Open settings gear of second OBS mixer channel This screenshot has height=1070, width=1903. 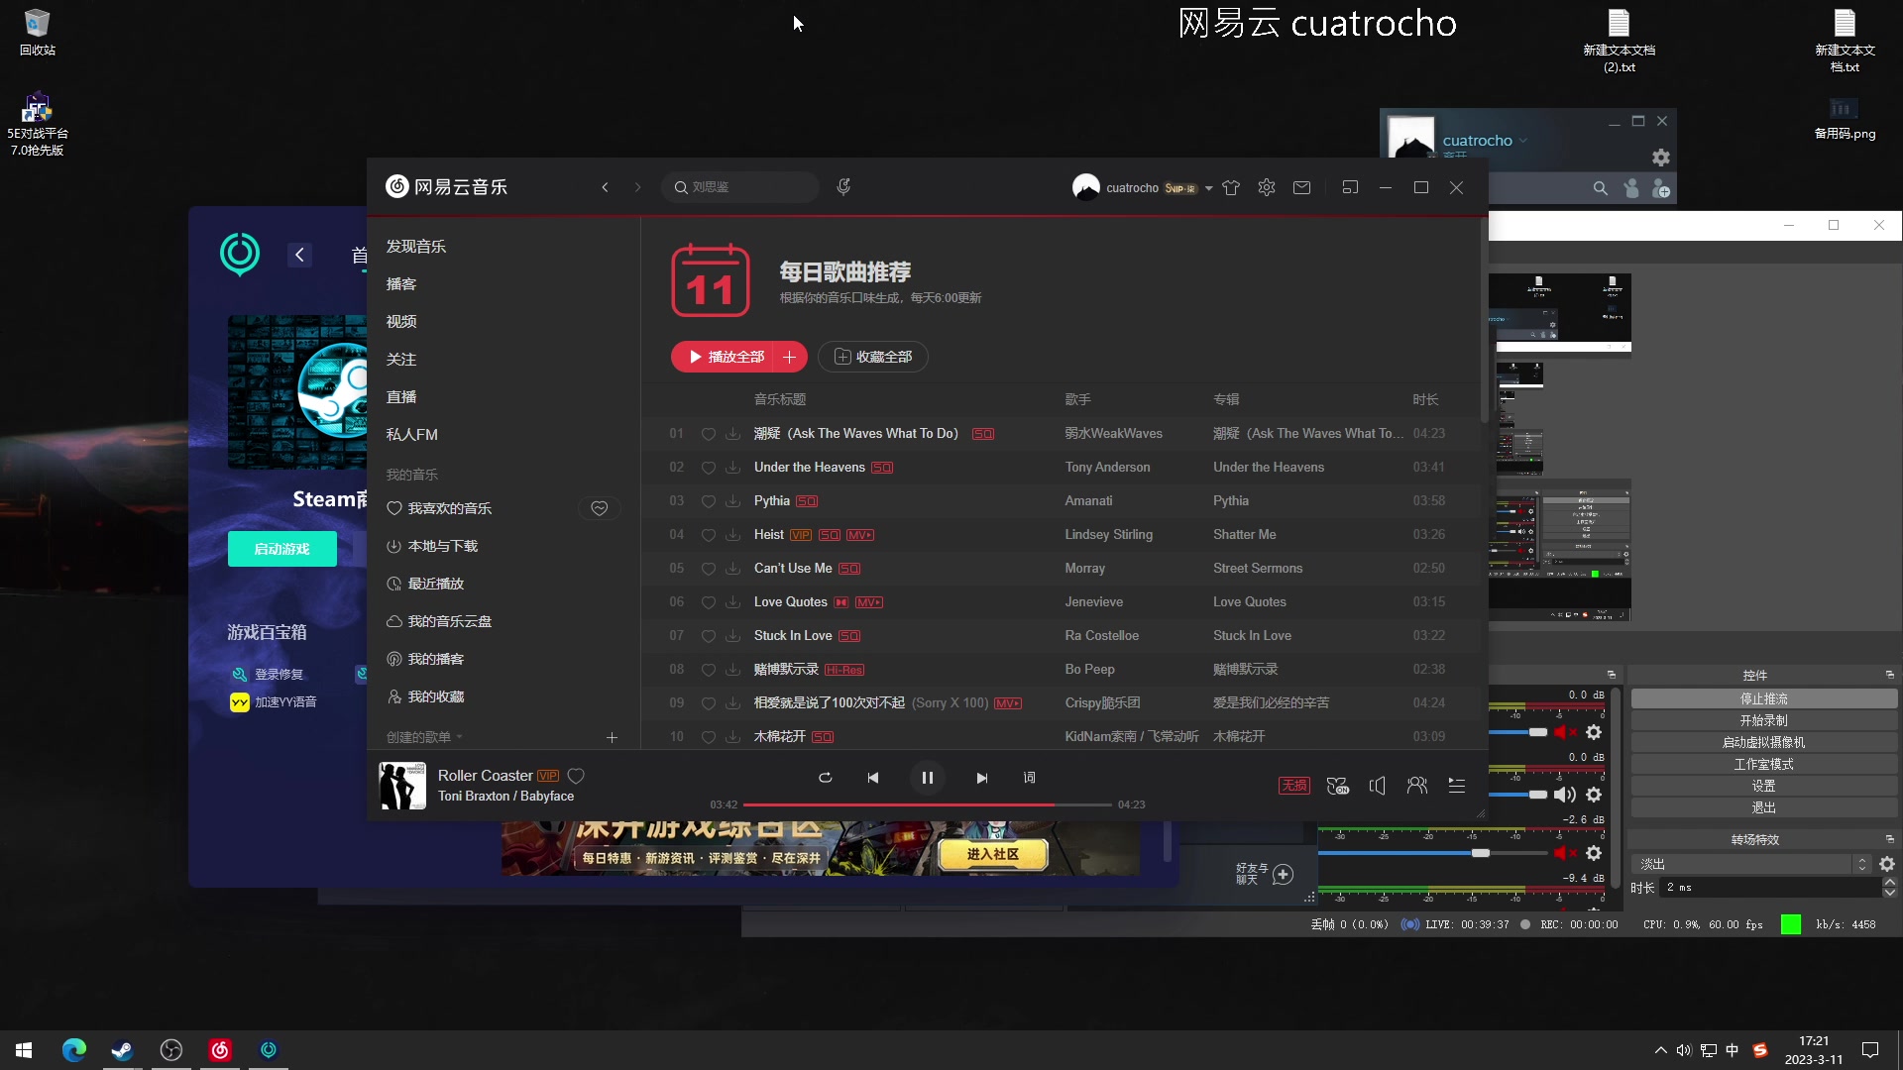coord(1594,795)
